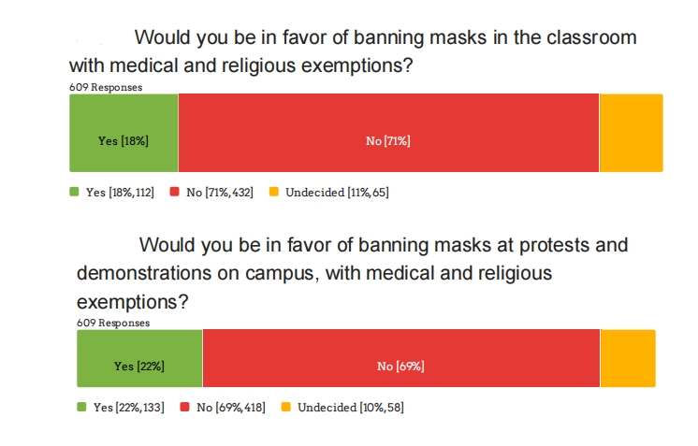The height and width of the screenshot is (446, 698).
Task: Select the "Yes [22%, 133]" legend label
Action: point(129,408)
